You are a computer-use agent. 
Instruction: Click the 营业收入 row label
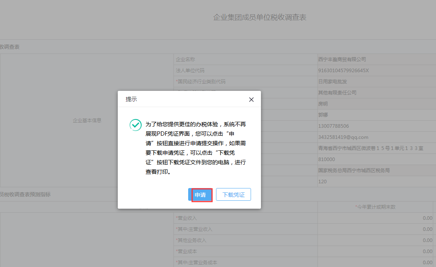click(x=186, y=218)
